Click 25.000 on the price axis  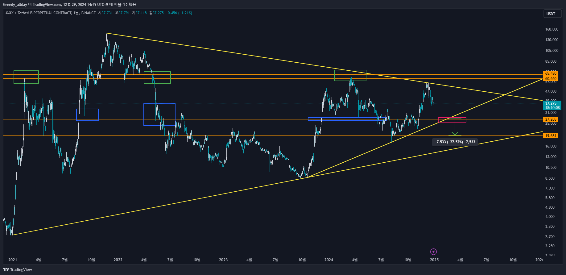point(551,123)
